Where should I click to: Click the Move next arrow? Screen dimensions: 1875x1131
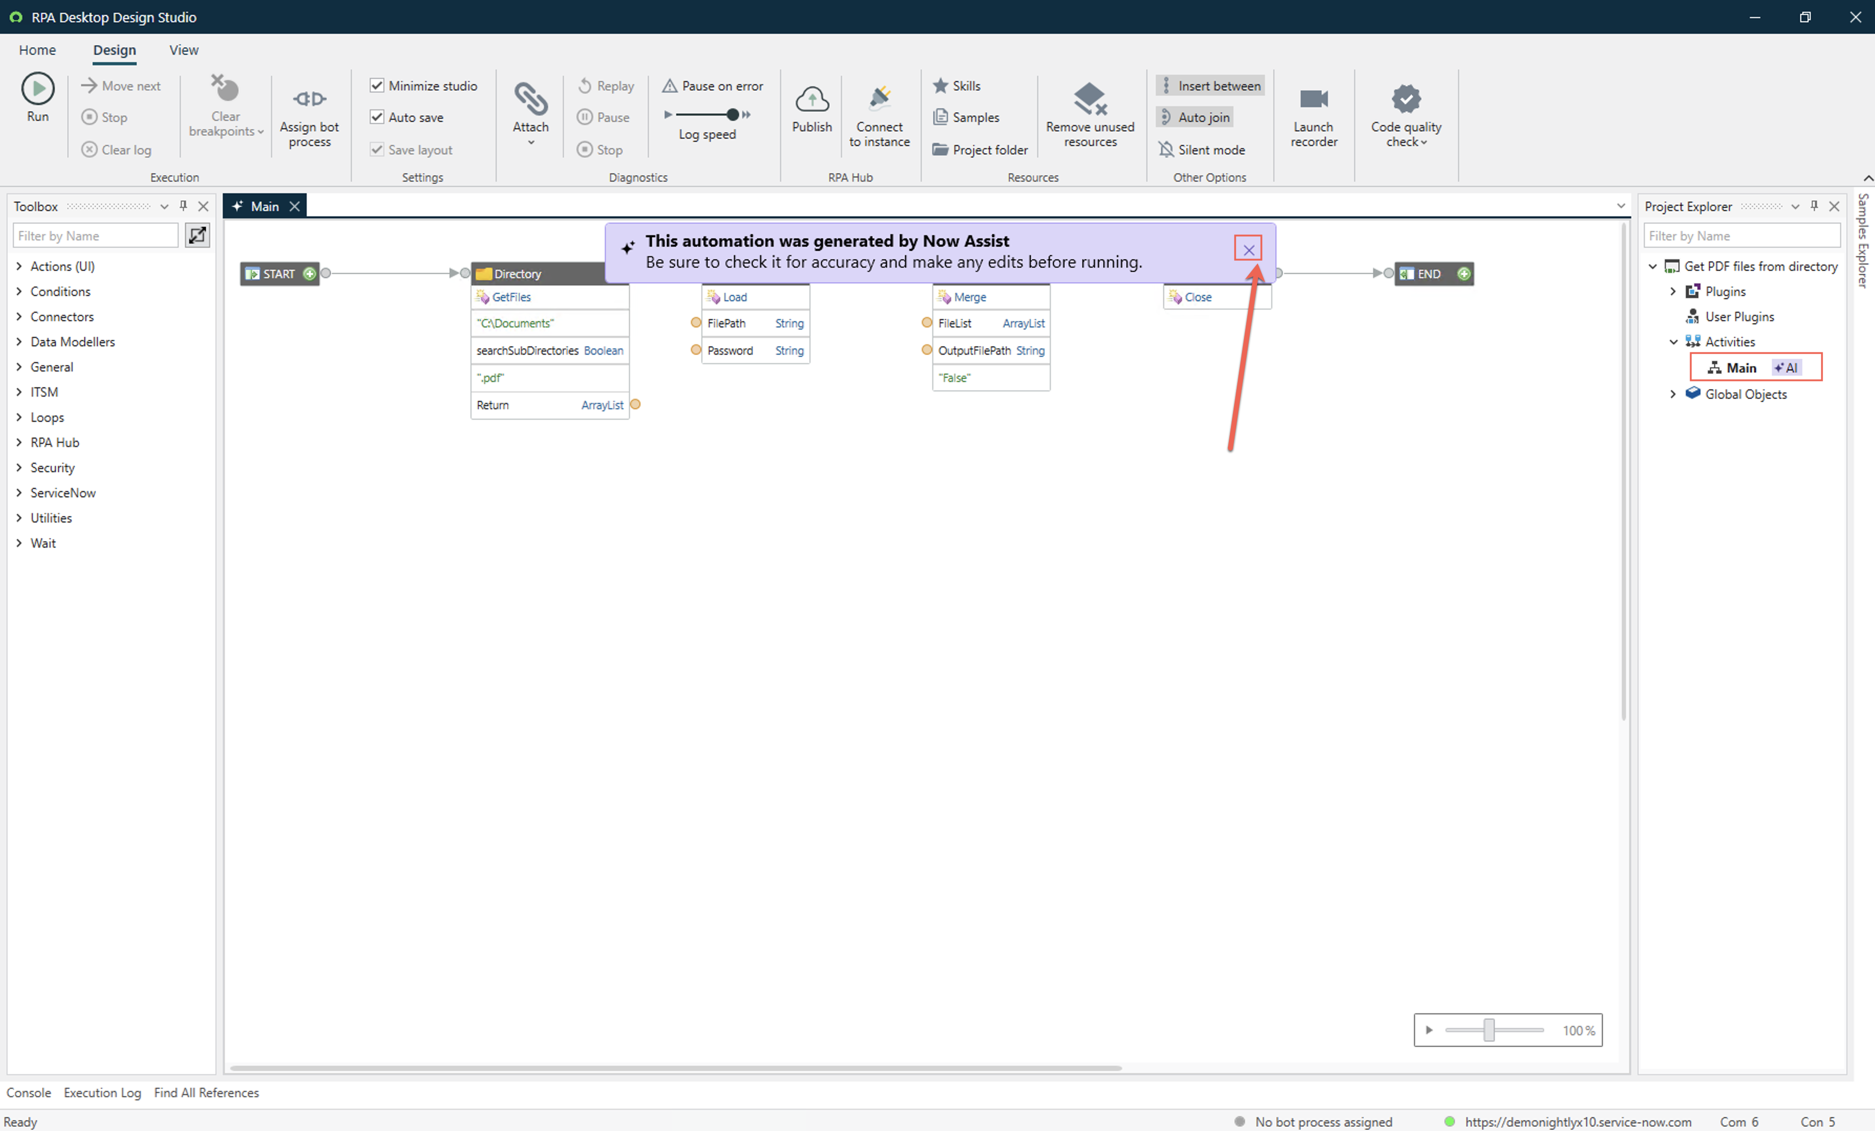click(x=89, y=86)
